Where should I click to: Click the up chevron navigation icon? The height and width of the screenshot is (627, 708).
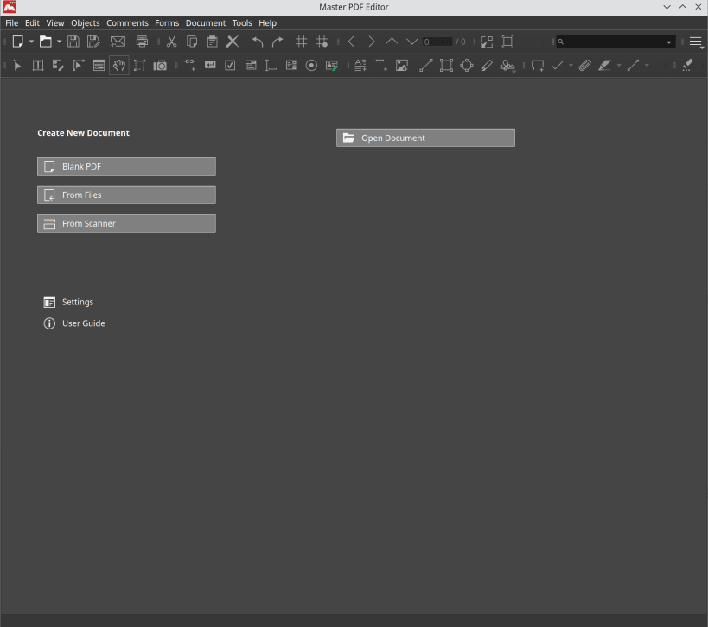[392, 42]
